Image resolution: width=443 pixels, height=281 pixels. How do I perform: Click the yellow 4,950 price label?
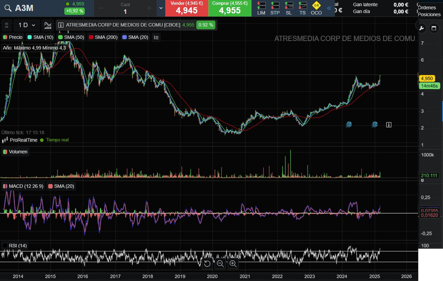(x=427, y=79)
